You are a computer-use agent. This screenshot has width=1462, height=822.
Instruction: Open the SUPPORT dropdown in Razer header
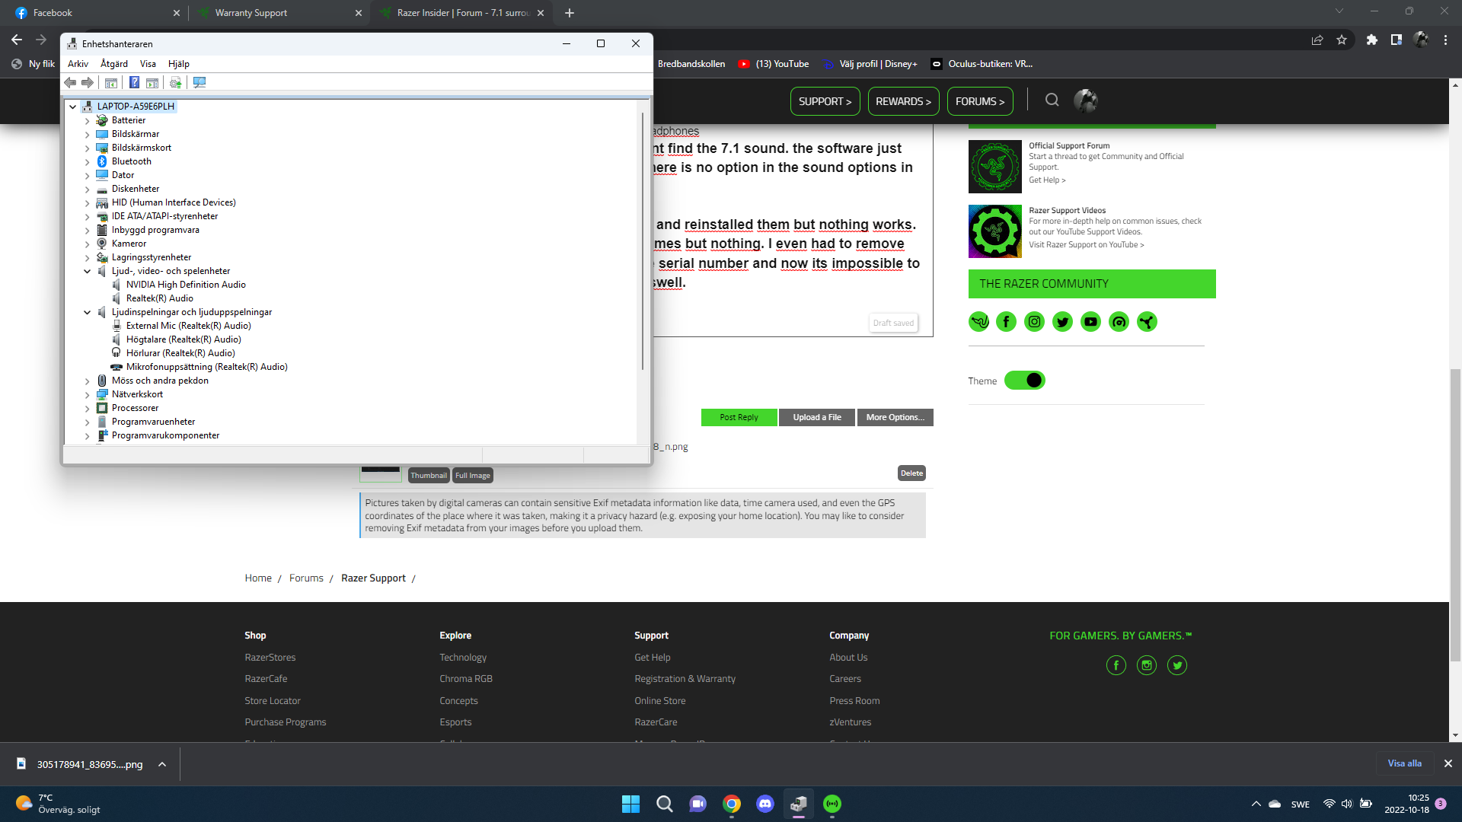pyautogui.click(x=825, y=101)
